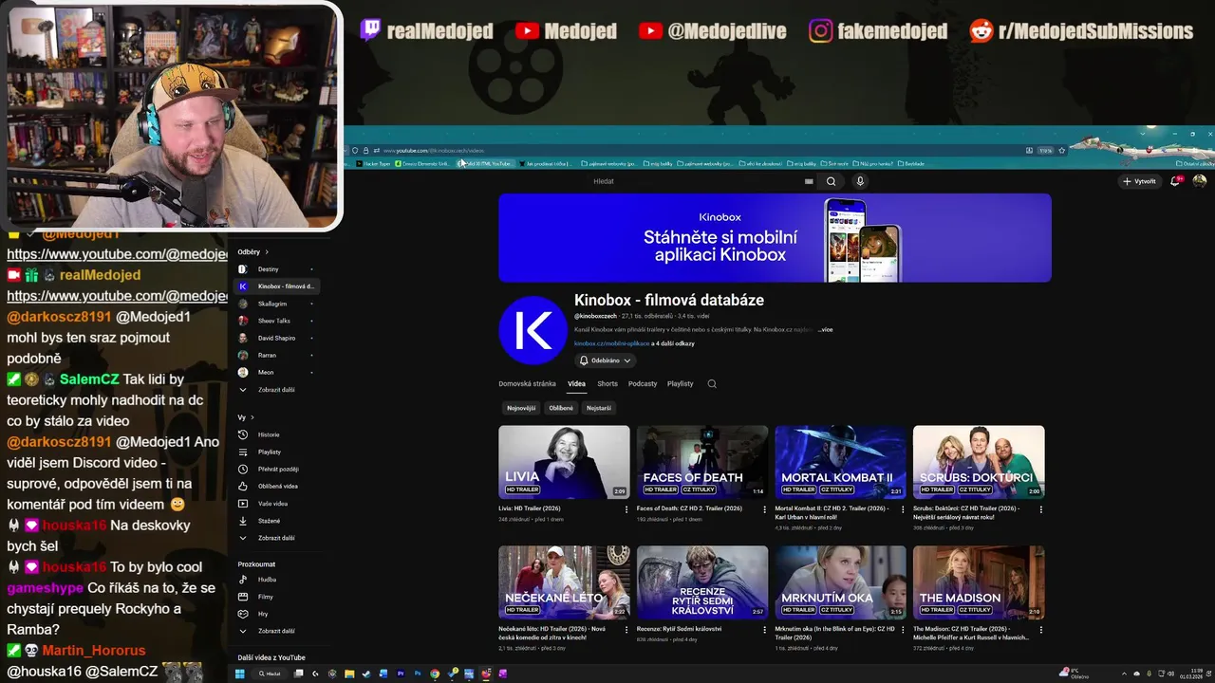The height and width of the screenshot is (683, 1215).
Task: Open Skallagrim channel in subscriptions
Action: (x=276, y=304)
